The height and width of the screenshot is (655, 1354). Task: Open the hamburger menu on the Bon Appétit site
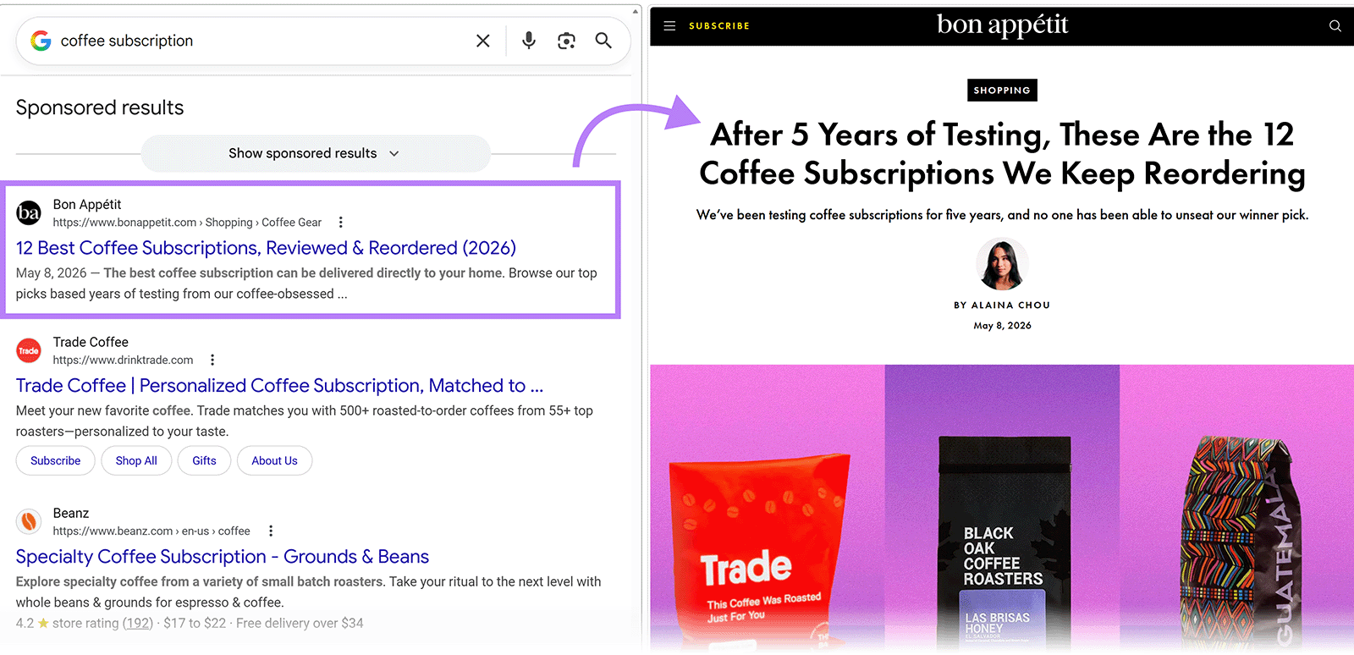(669, 25)
